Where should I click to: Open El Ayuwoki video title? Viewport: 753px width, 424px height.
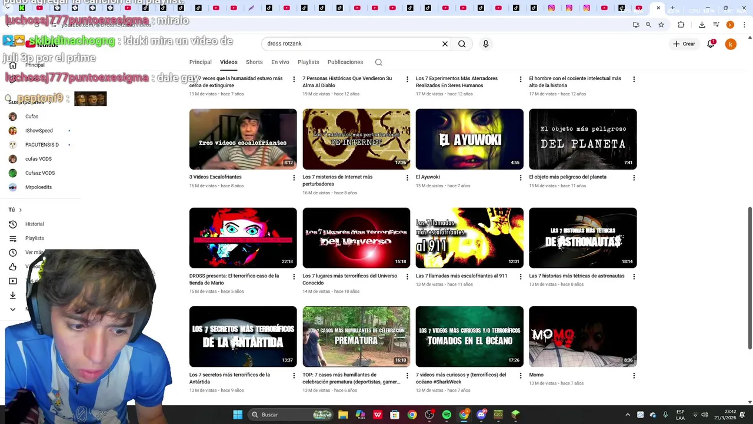428,177
